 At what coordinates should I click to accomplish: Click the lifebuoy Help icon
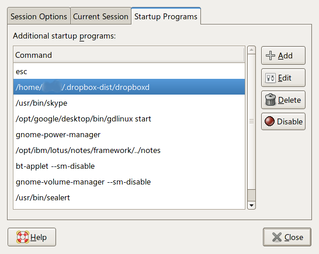tap(23, 237)
